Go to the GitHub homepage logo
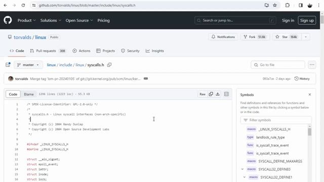 pos(8,20)
